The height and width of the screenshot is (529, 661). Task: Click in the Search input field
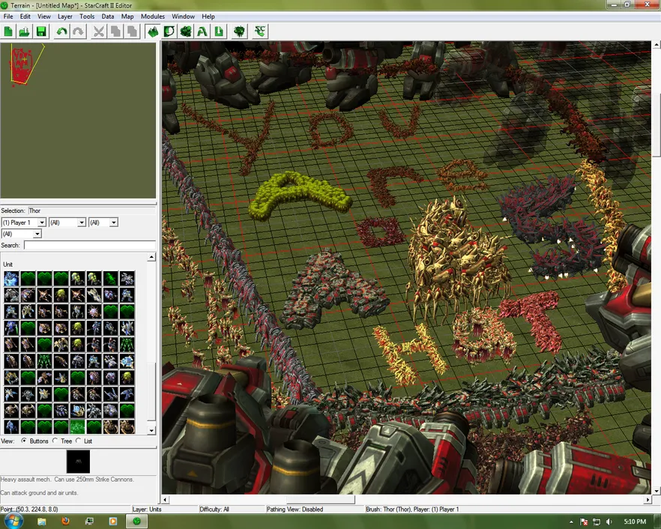click(x=90, y=245)
